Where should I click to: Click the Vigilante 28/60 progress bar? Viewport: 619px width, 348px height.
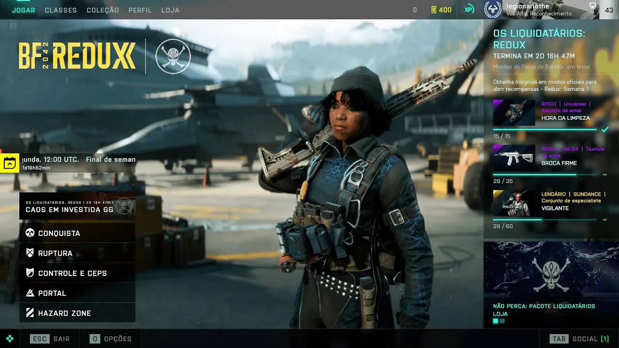(x=545, y=219)
